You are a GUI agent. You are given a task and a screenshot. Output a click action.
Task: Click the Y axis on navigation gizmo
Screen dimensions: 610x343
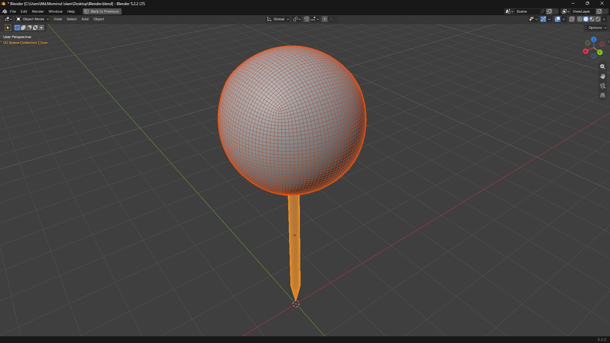click(600, 52)
